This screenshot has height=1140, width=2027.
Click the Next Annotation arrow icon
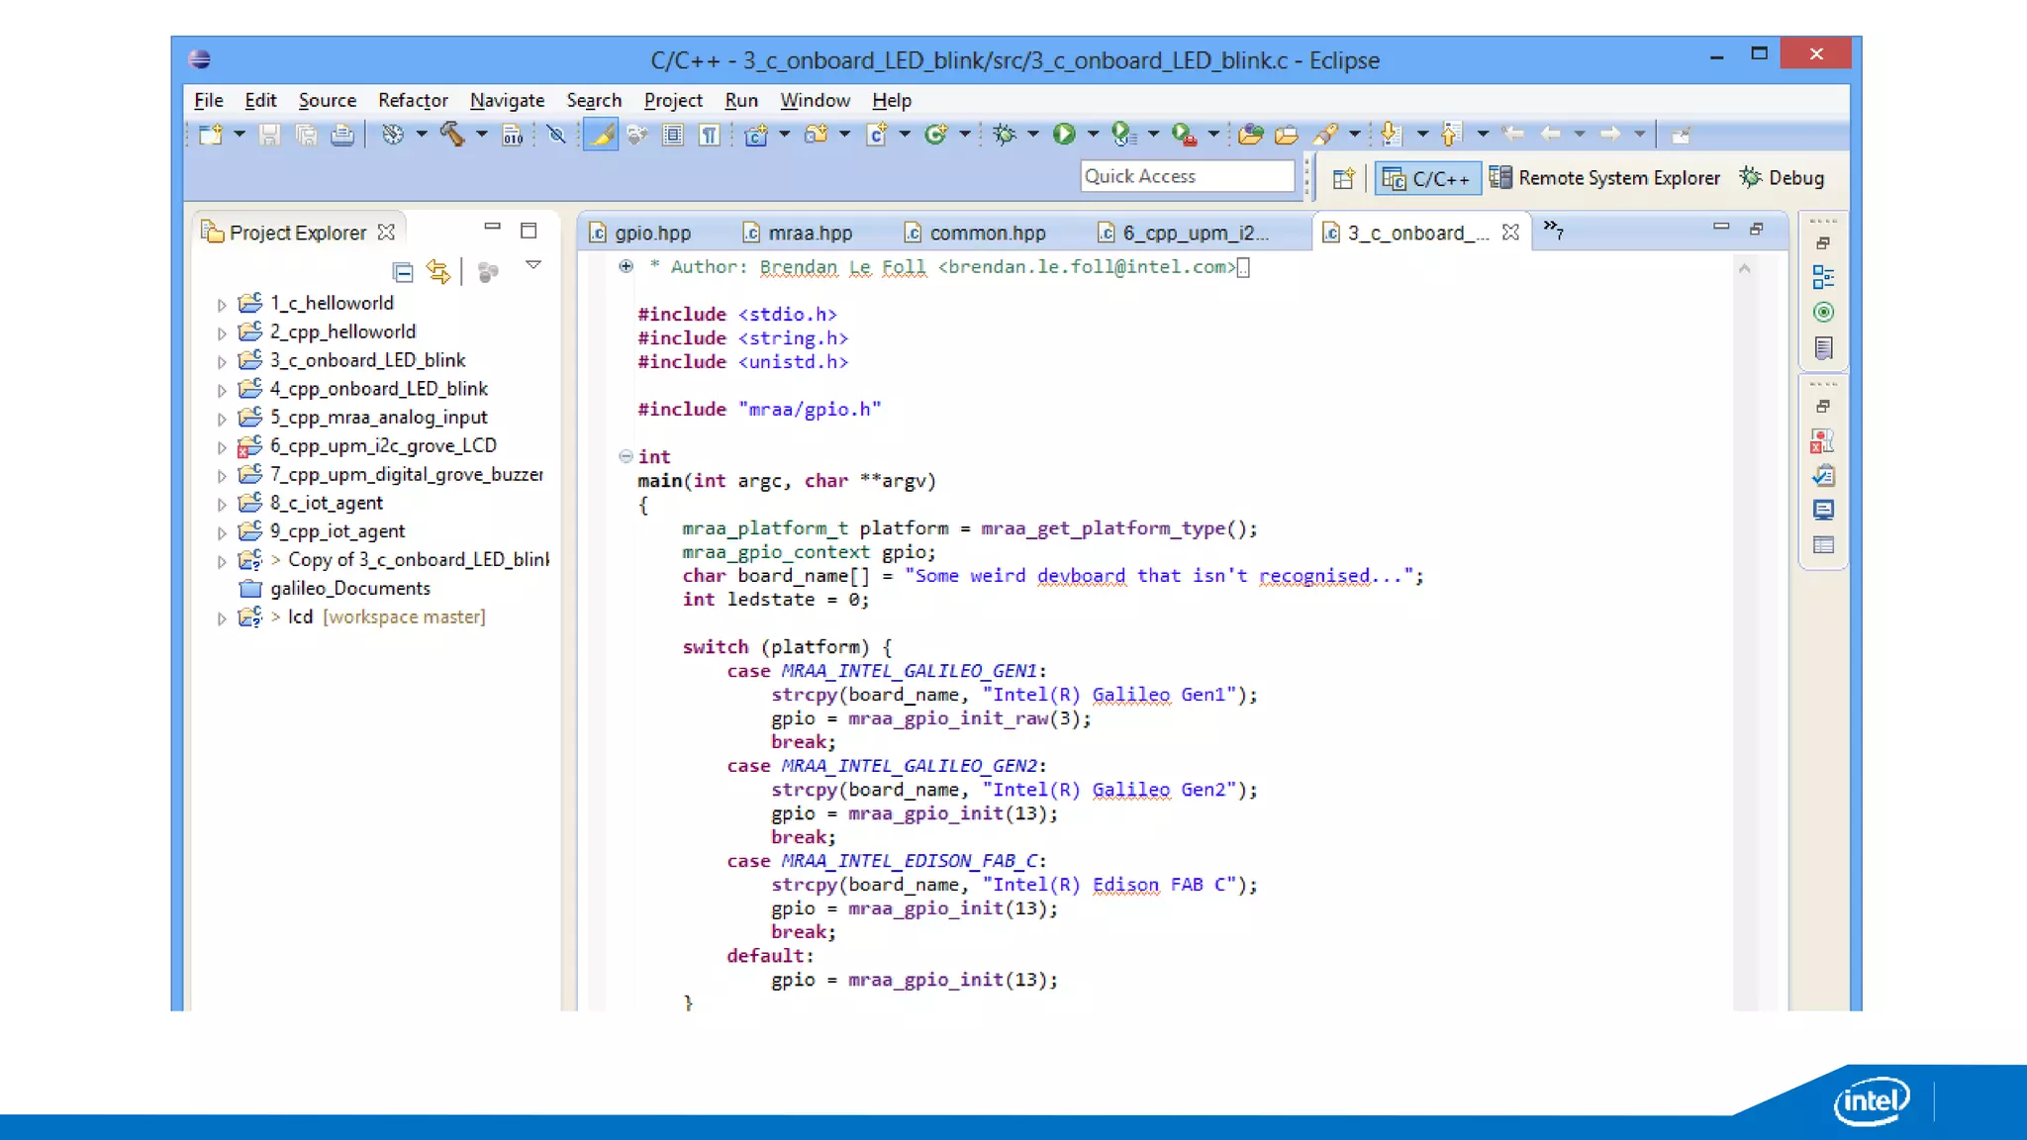click(1390, 135)
